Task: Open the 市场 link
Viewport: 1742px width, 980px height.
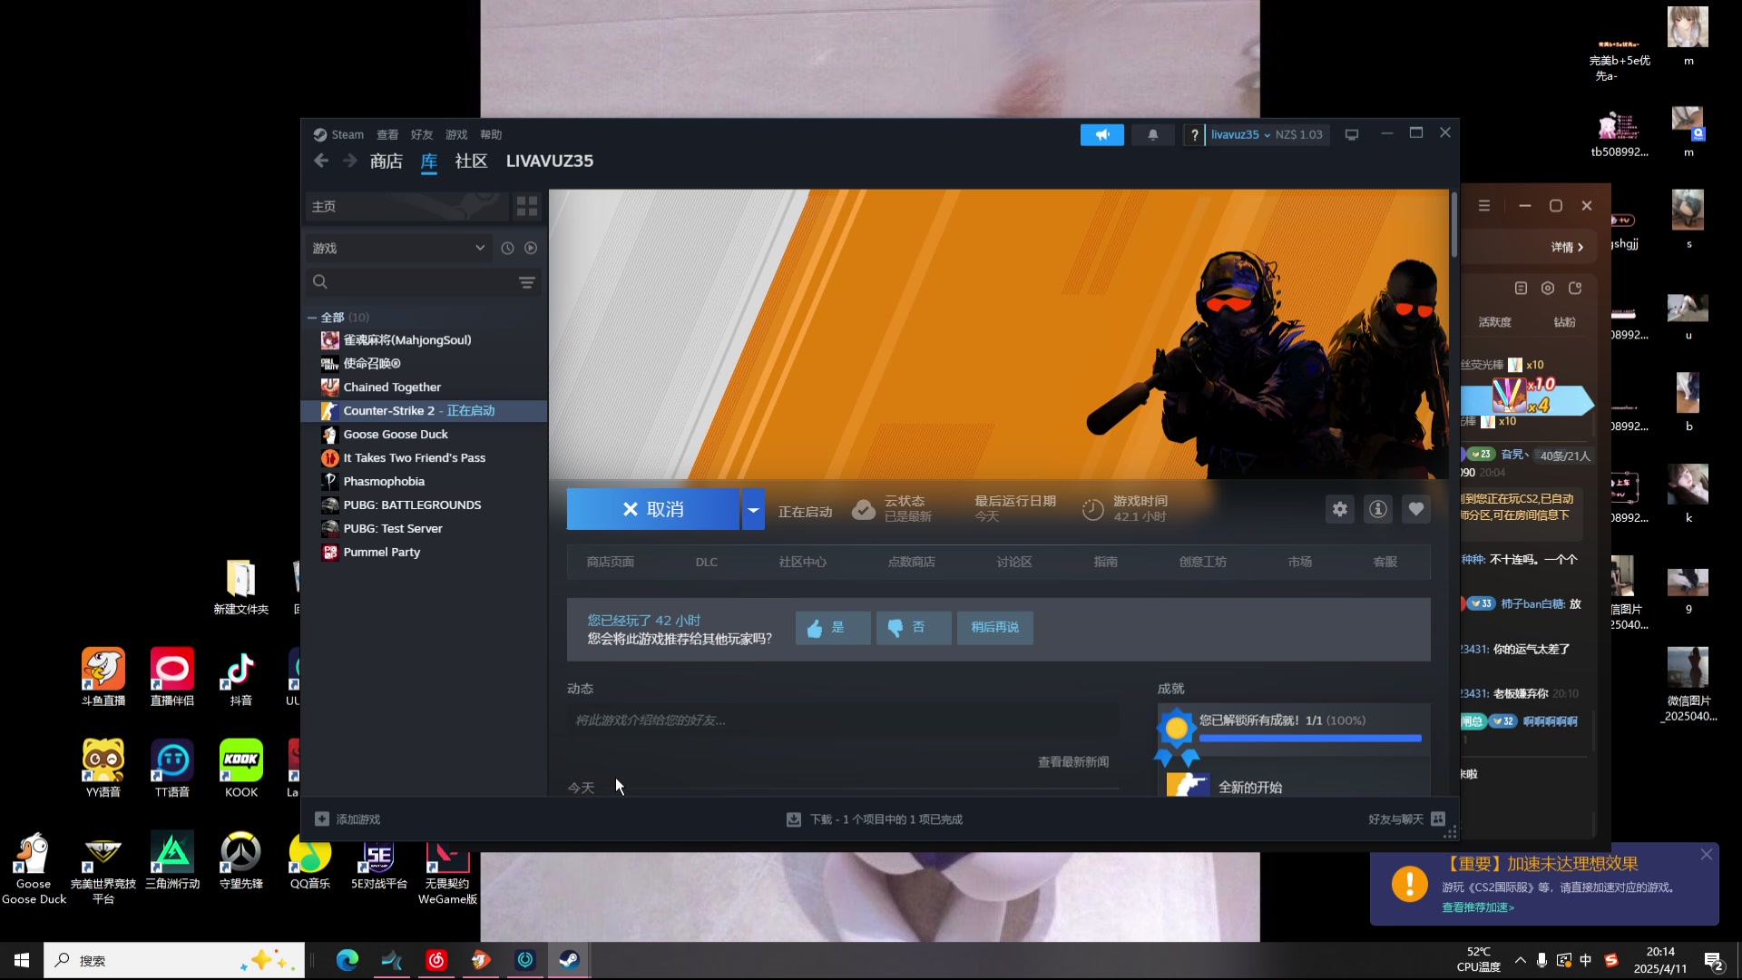Action: pyautogui.click(x=1299, y=562)
